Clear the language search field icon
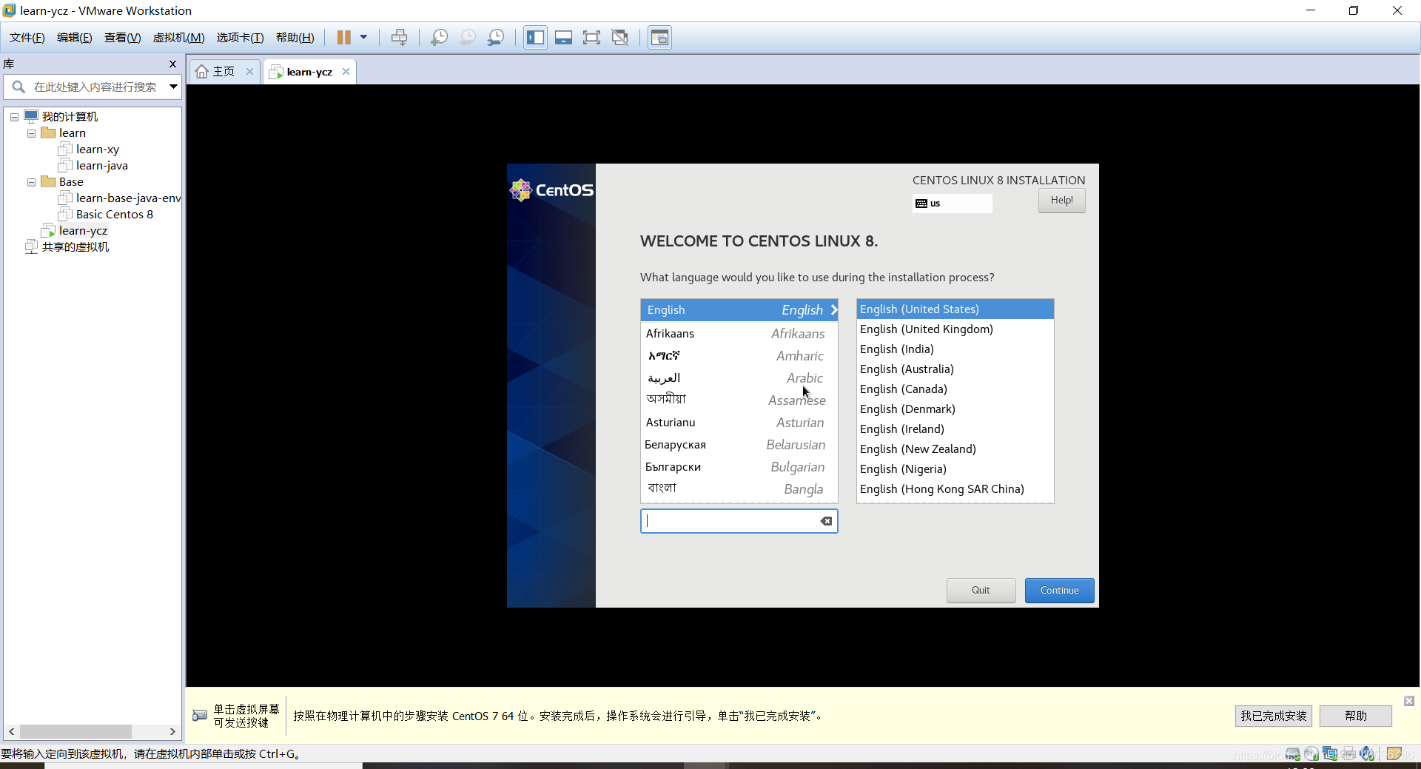The width and height of the screenshot is (1421, 769). click(826, 521)
